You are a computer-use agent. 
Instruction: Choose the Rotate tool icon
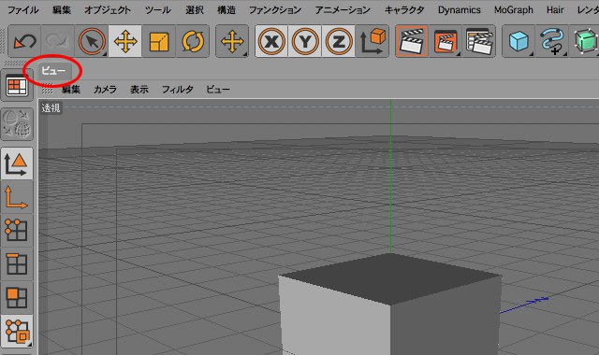(x=193, y=41)
